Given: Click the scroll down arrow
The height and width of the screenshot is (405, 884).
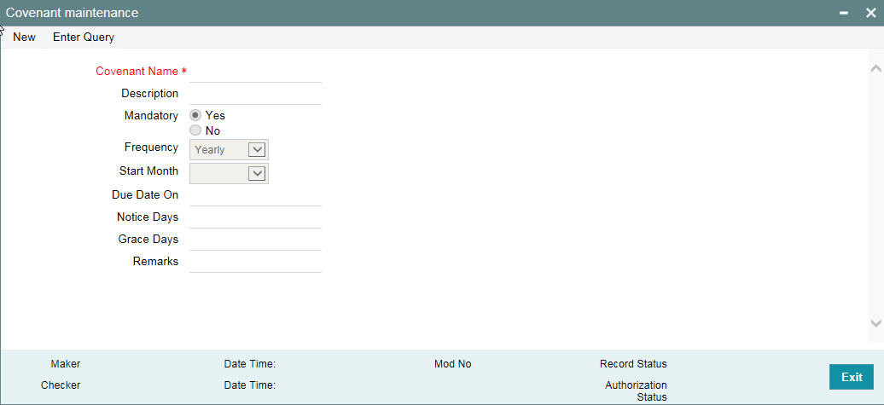Looking at the screenshot, I should (x=875, y=323).
